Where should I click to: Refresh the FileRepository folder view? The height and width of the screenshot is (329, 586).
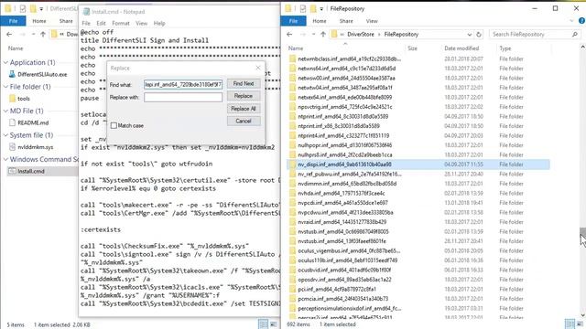click(x=479, y=35)
